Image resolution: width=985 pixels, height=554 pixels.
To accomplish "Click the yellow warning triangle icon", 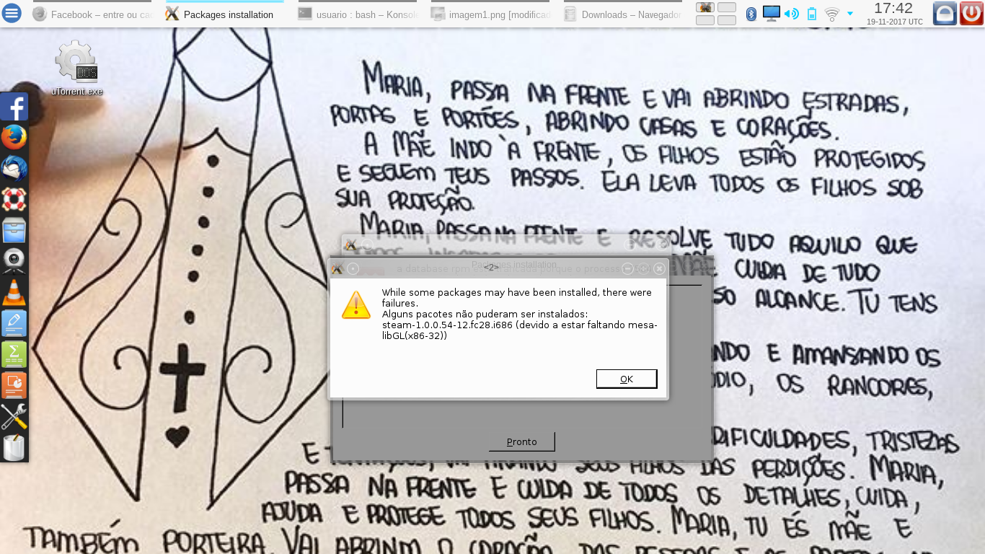I will click(x=356, y=305).
